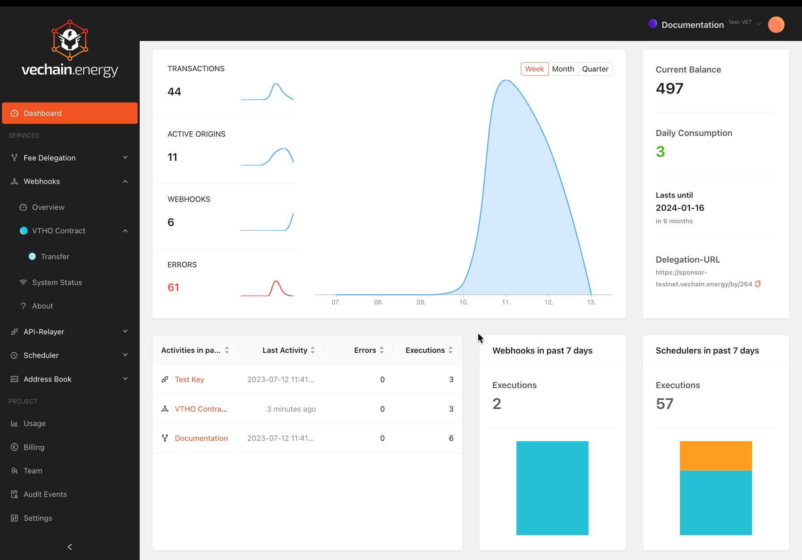
Task: Open the Documentation project dropdown
Action: point(758,24)
